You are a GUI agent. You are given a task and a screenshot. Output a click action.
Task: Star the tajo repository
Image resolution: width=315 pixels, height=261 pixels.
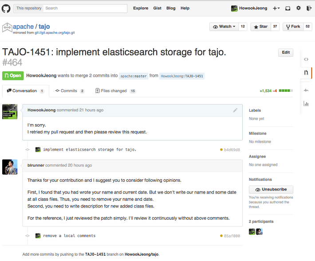click(260, 27)
